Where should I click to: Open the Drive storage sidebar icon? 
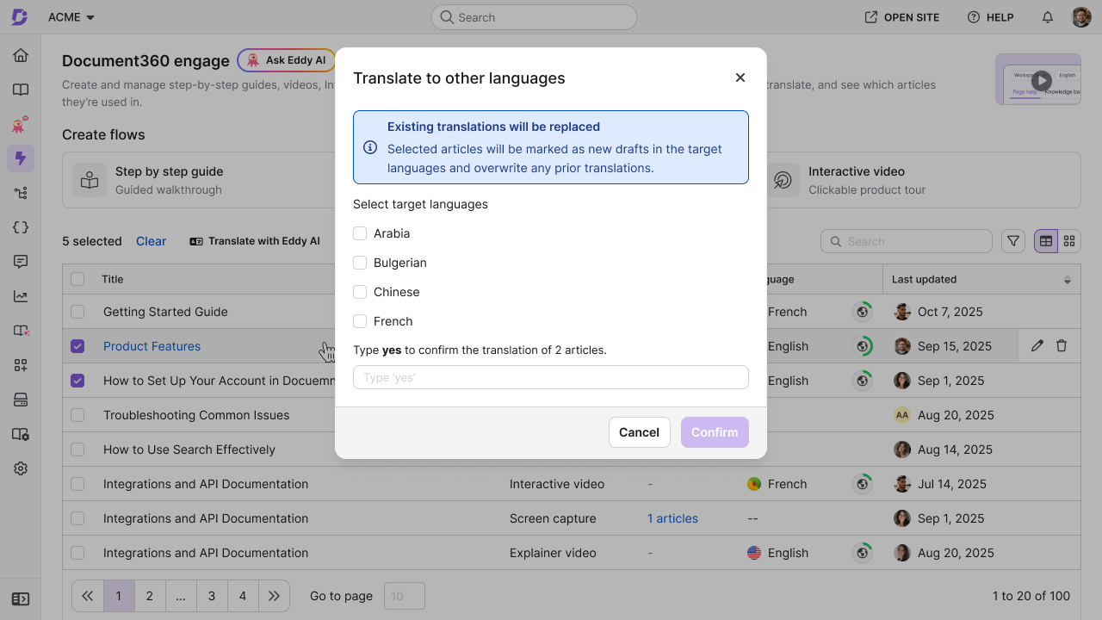click(x=21, y=400)
